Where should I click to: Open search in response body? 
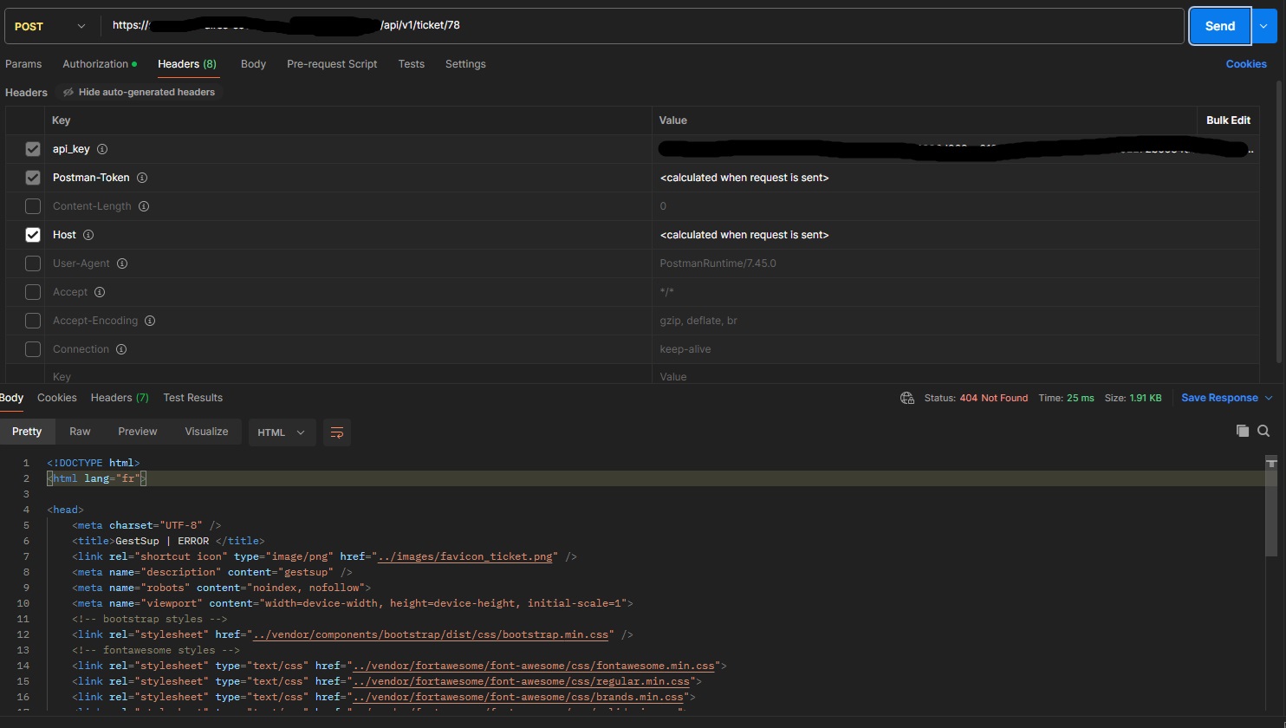(x=1263, y=431)
